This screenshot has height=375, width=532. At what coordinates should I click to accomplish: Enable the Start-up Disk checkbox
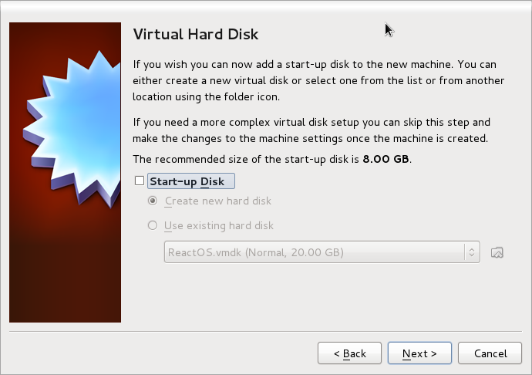140,181
